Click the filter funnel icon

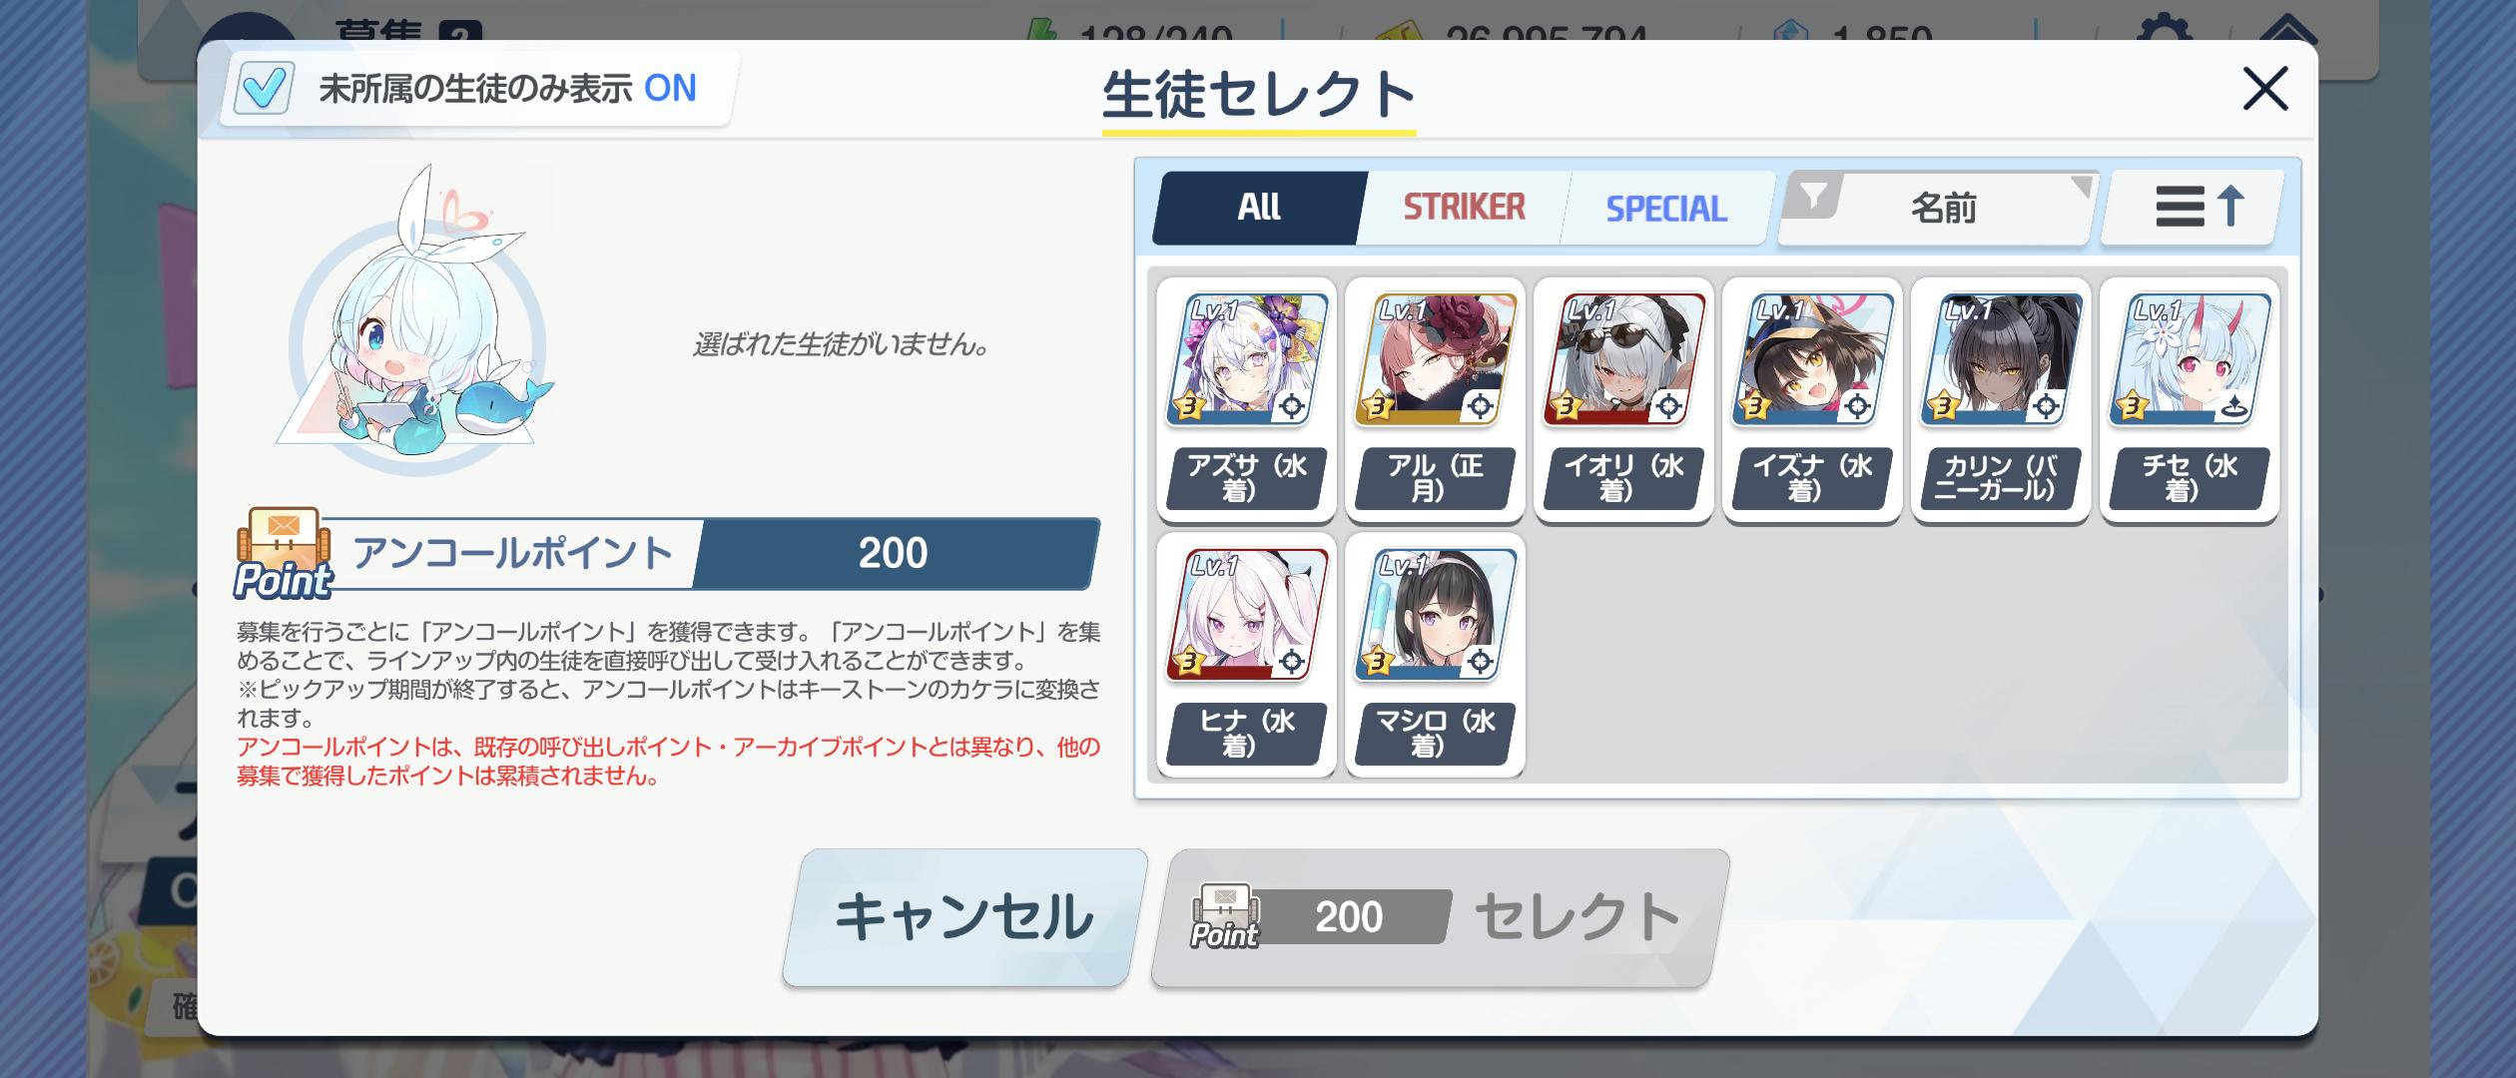(x=1813, y=196)
